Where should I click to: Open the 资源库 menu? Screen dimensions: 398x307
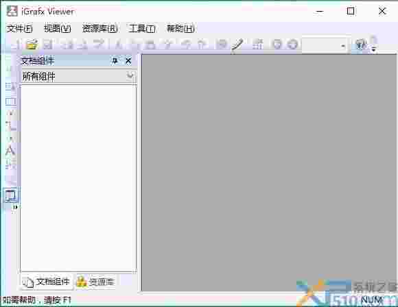[x=99, y=28]
